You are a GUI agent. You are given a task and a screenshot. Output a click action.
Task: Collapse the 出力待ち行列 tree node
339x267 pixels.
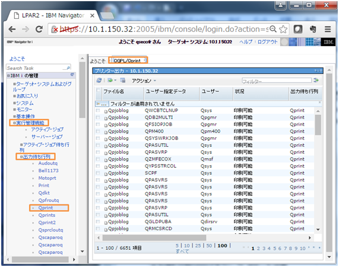[21, 157]
